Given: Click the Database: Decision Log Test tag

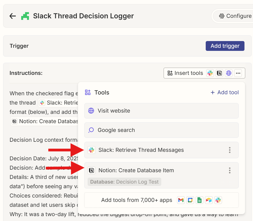Looking at the screenshot, I should pos(124,182).
